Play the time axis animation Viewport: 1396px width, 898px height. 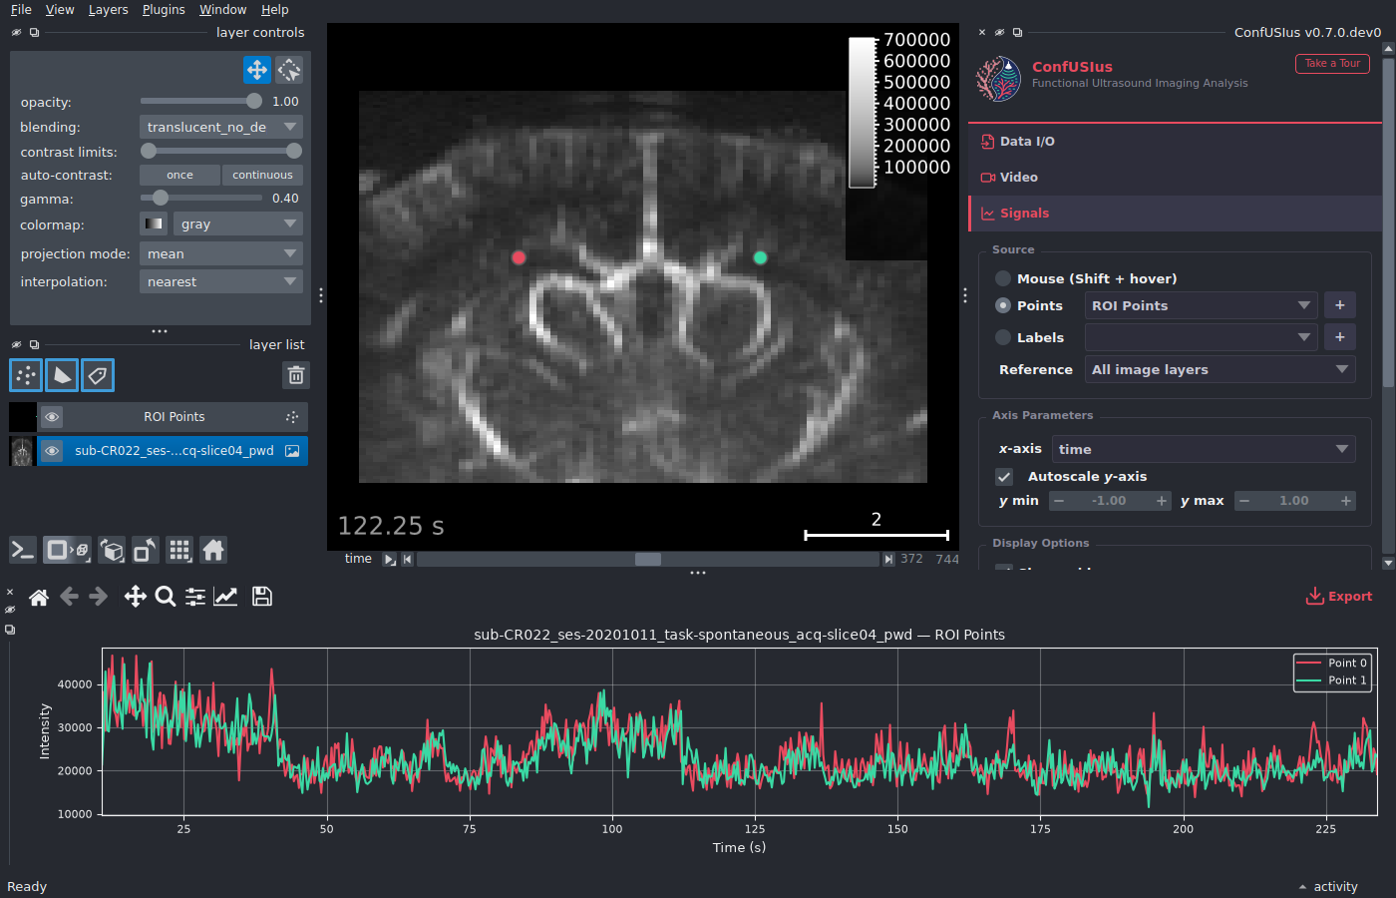[x=390, y=560]
